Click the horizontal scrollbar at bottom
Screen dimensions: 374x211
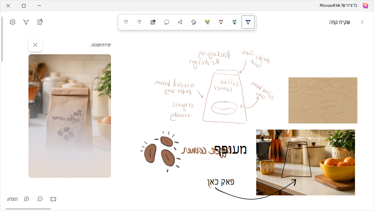[29, 209]
